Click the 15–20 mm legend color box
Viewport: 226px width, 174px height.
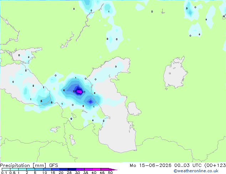55,169
